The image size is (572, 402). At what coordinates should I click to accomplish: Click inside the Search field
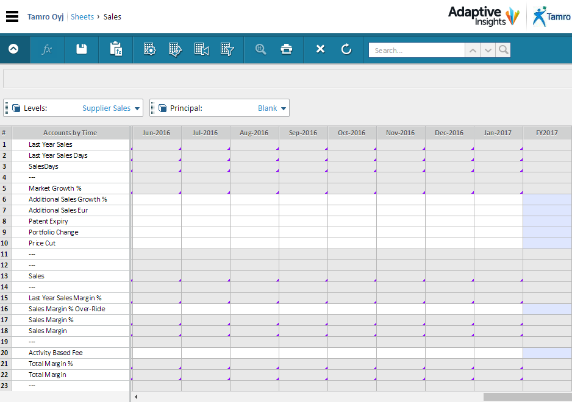(417, 51)
